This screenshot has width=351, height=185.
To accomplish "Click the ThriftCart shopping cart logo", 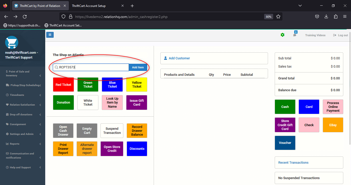I will click(x=12, y=42).
